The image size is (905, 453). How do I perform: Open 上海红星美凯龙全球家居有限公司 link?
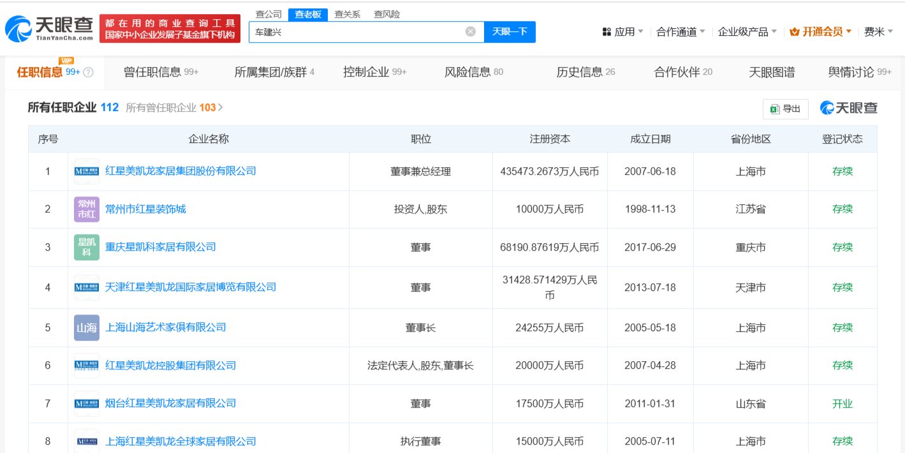[x=180, y=441]
